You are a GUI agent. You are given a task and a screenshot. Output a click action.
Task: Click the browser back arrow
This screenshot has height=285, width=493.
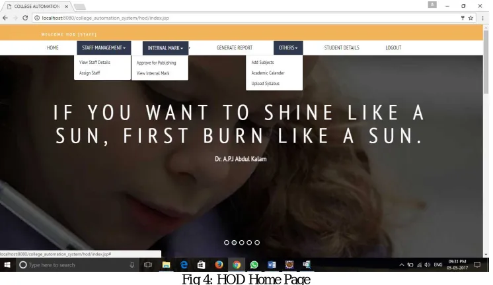point(5,18)
